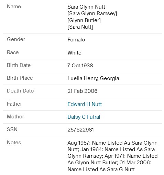The height and width of the screenshot is (175, 164).
Task: Click the Gender field label
Action: 16,39
